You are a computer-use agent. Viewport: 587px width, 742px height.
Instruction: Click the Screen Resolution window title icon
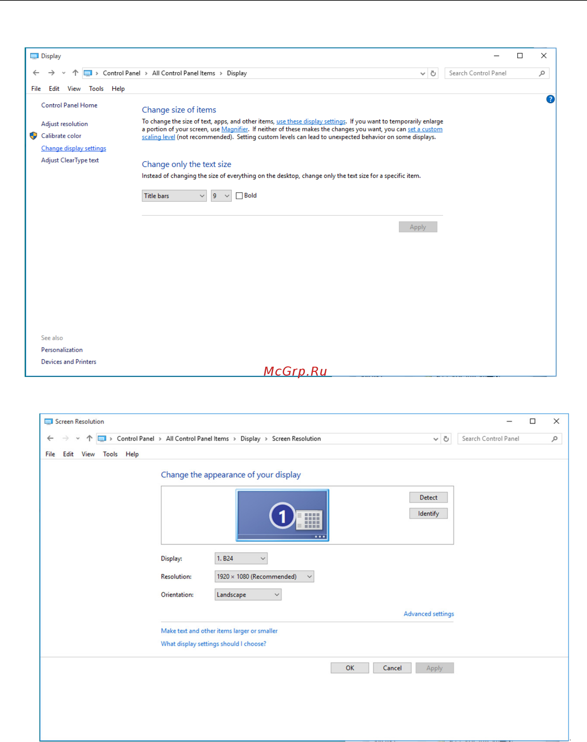click(x=48, y=421)
